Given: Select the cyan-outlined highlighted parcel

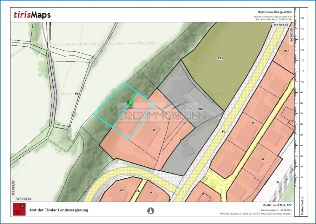Looking at the screenshot, I should point(124,111).
